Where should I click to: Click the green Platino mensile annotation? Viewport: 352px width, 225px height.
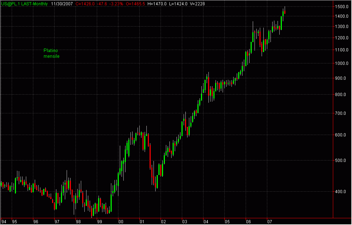(51, 54)
